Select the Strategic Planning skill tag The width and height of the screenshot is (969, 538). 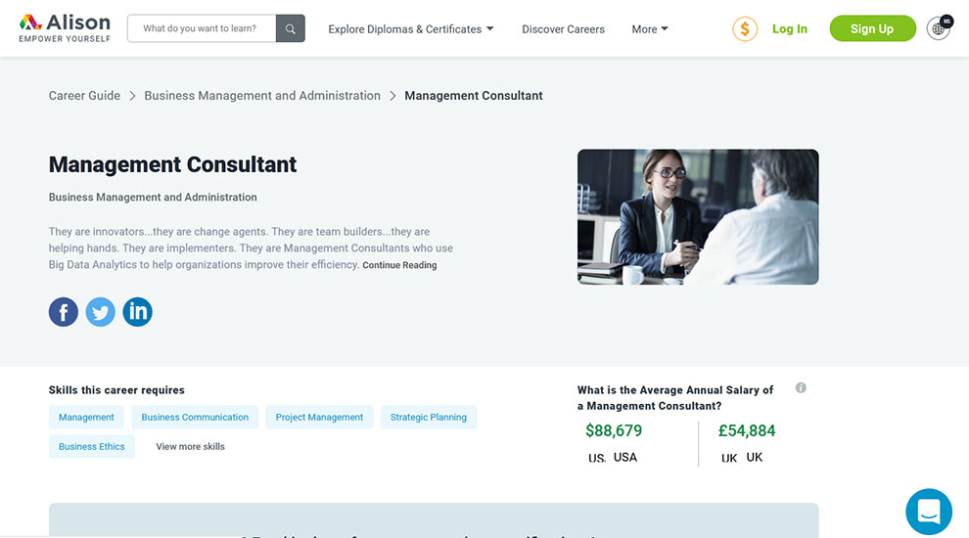[x=429, y=417]
